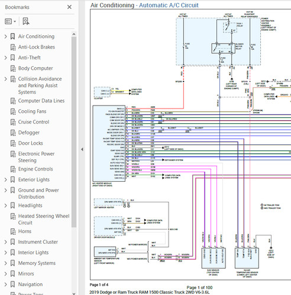Expand the Air Conditioning bookmark
This screenshot has width=291, height=295.
[x=5, y=37]
